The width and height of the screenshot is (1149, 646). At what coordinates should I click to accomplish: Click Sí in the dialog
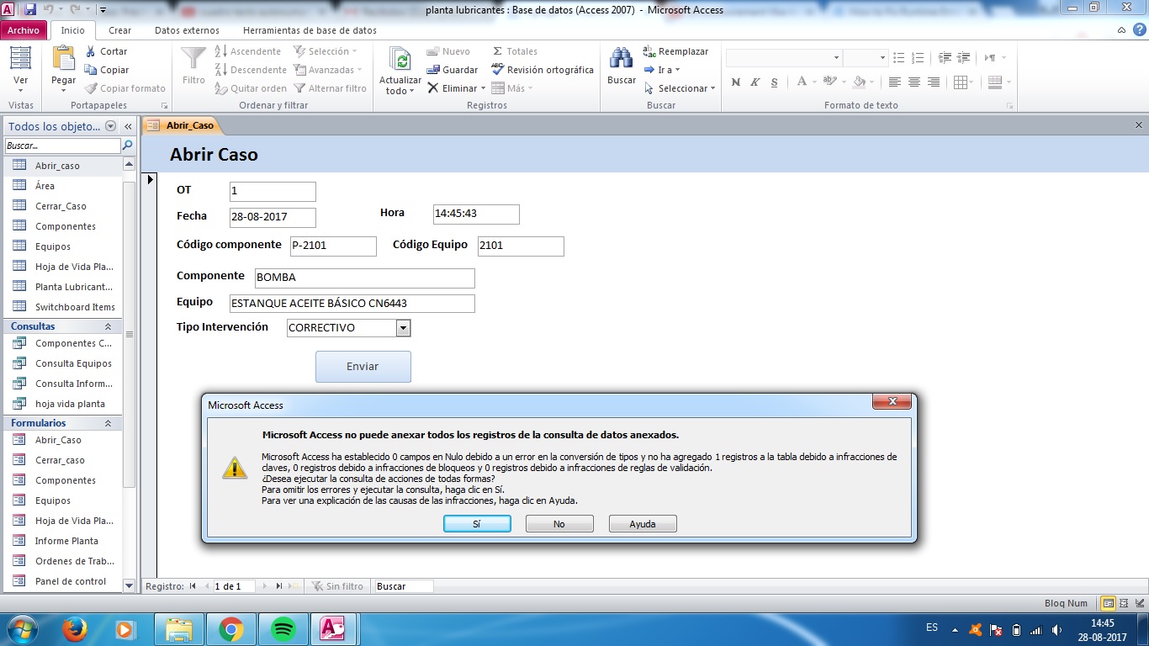477,524
